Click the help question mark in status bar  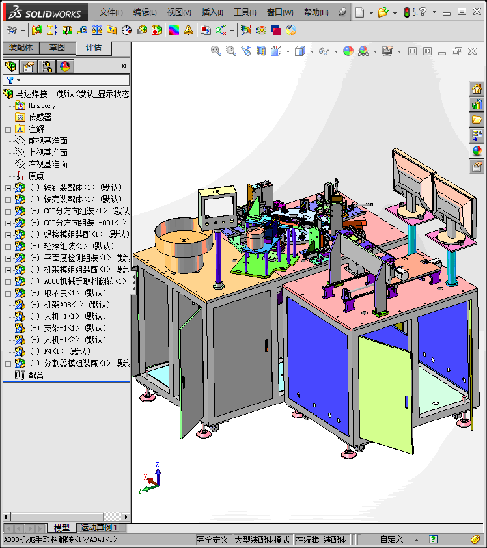click(433, 540)
